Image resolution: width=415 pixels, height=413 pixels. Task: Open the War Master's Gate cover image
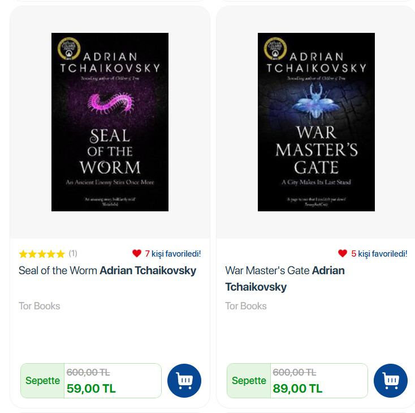pyautogui.click(x=316, y=122)
